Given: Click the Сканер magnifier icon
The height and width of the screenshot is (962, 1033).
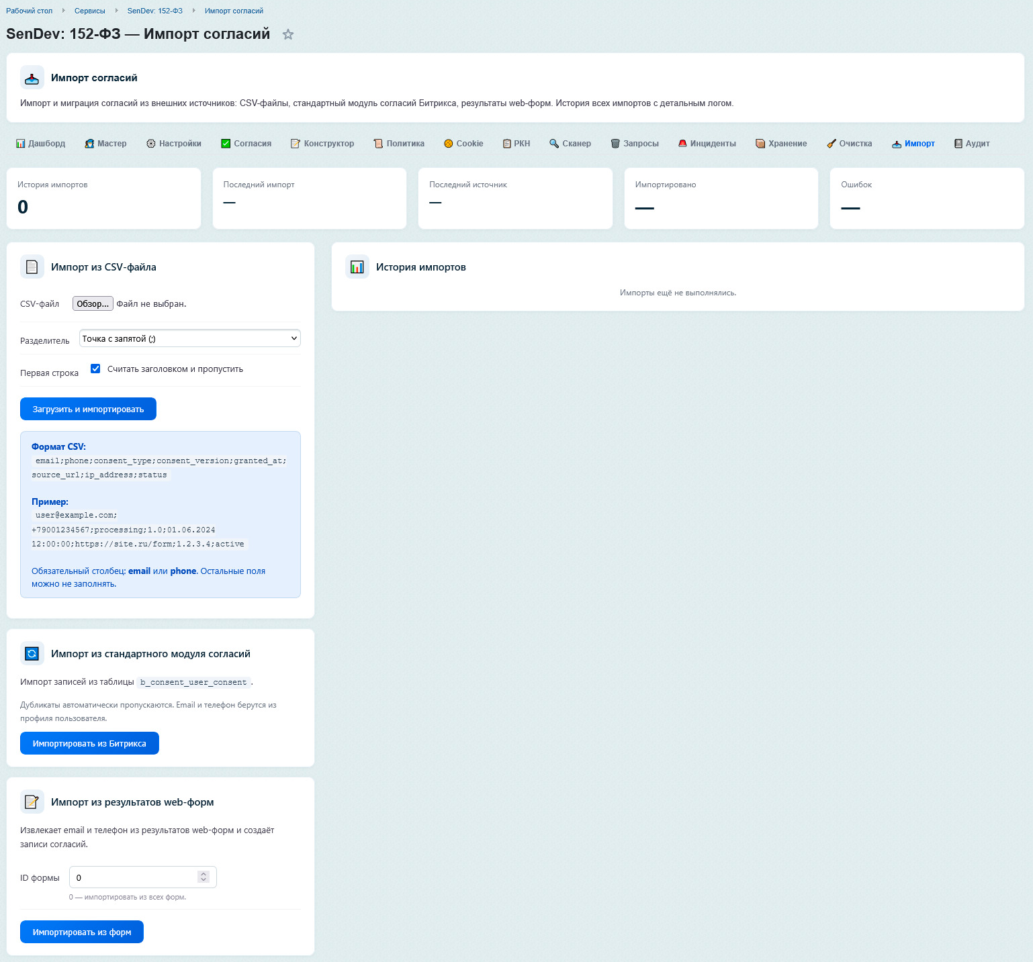Looking at the screenshot, I should 554,144.
